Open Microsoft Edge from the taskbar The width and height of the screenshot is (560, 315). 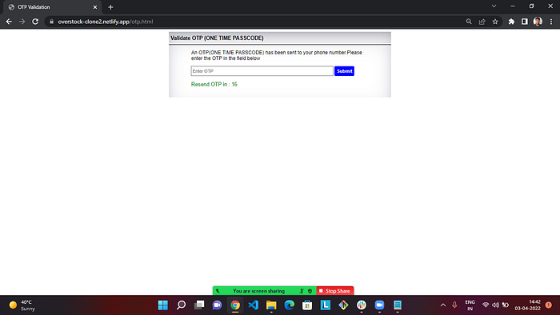click(x=290, y=305)
